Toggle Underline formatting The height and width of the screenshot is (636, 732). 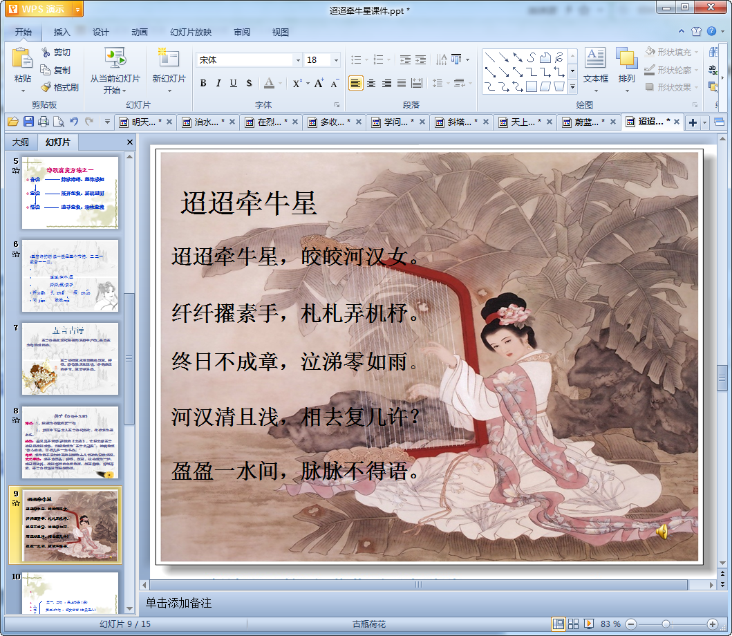coord(234,83)
